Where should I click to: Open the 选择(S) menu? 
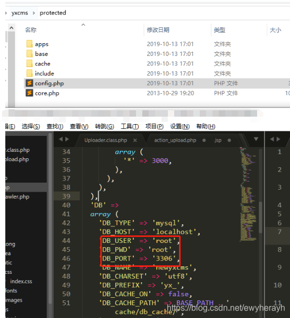[x=31, y=127]
